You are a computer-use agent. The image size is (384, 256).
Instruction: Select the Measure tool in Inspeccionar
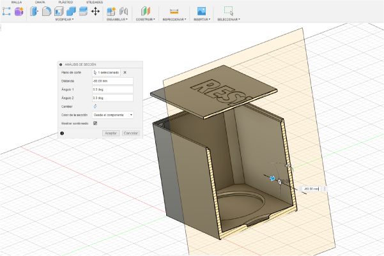point(174,11)
